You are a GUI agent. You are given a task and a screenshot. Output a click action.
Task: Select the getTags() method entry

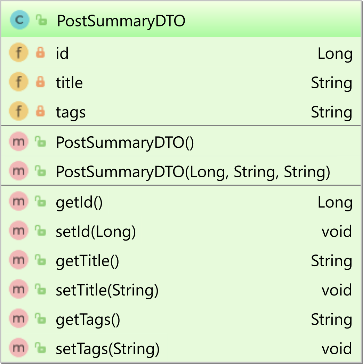pos(88,320)
